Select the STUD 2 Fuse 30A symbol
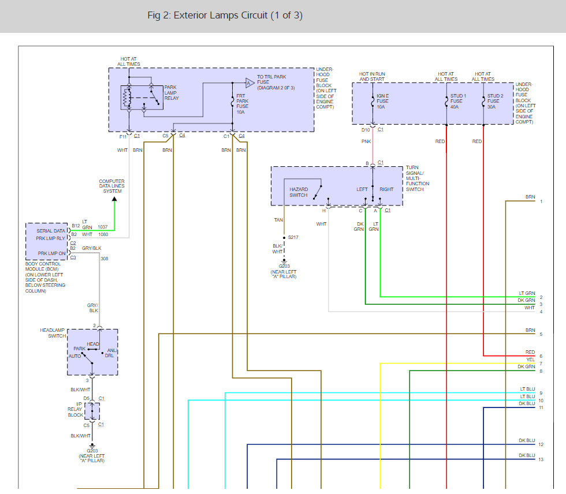Screen dimensions: 566x494 tap(483, 102)
